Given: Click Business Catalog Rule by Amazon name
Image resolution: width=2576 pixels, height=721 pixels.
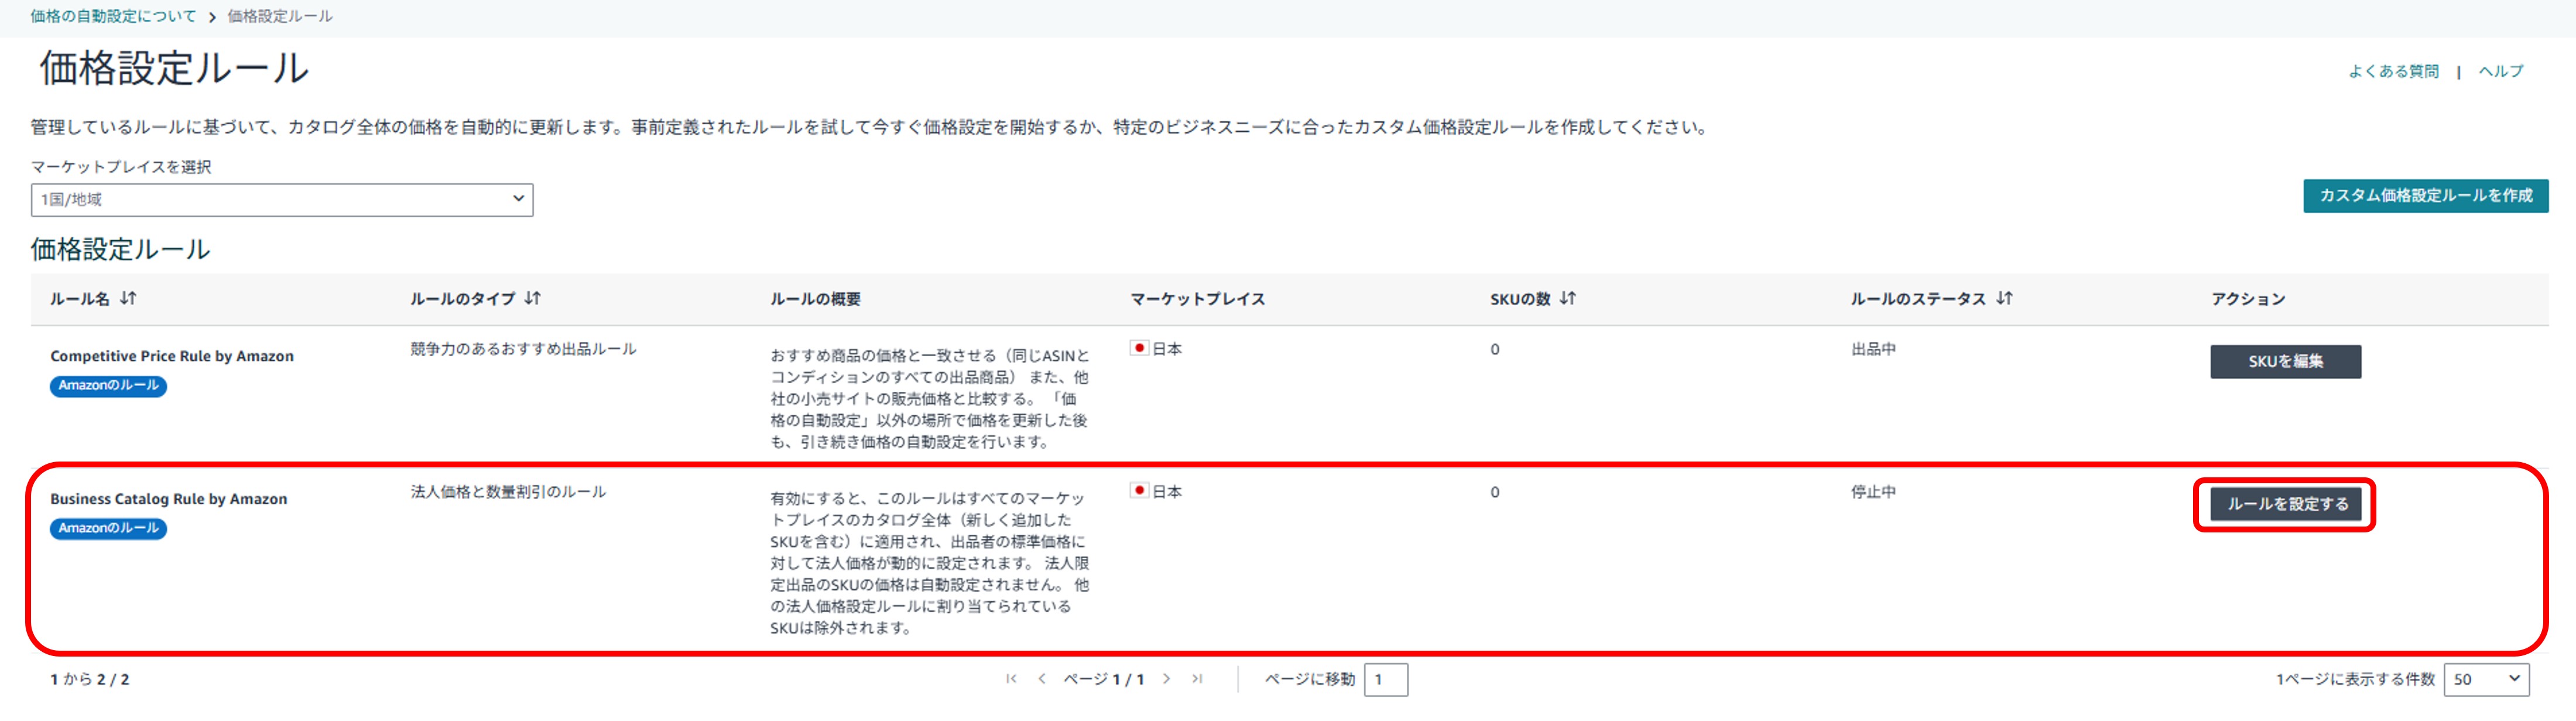Looking at the screenshot, I should [x=169, y=499].
